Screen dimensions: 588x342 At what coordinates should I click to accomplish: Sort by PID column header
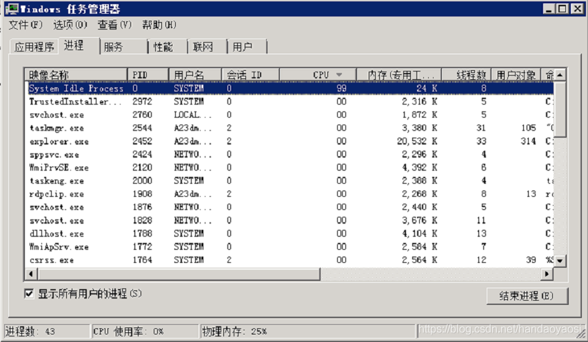(148, 75)
